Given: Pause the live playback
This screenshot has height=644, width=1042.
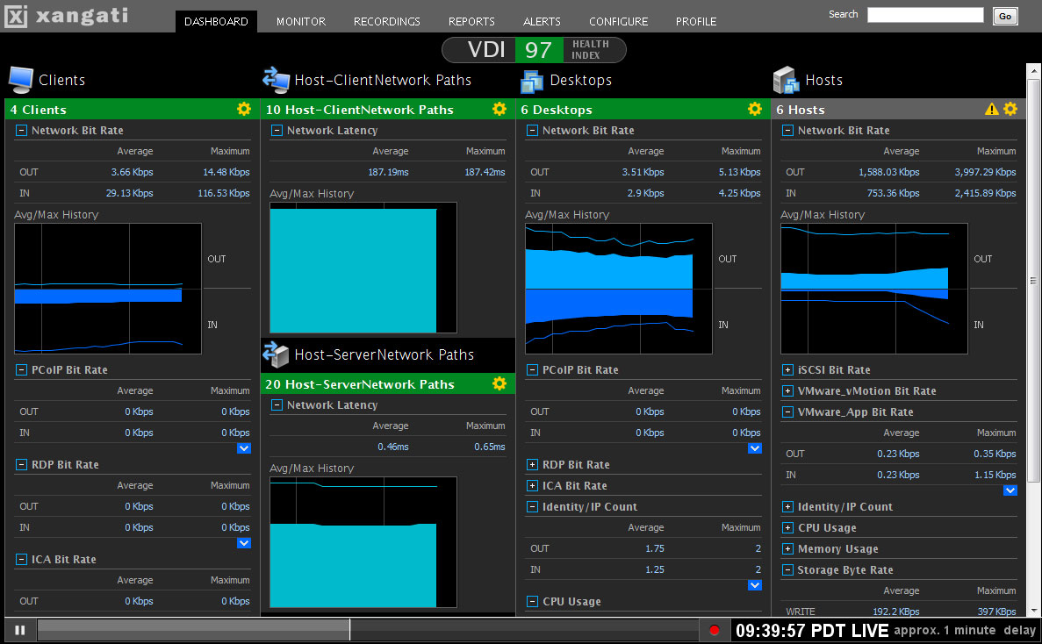Looking at the screenshot, I should [19, 630].
